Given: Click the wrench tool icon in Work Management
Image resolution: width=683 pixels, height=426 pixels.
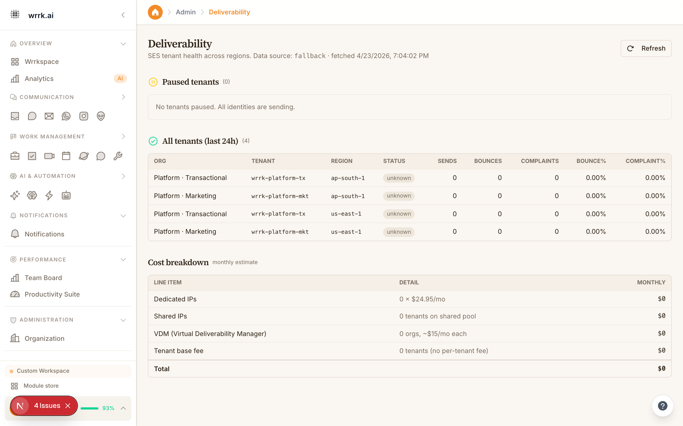Looking at the screenshot, I should pyautogui.click(x=118, y=155).
